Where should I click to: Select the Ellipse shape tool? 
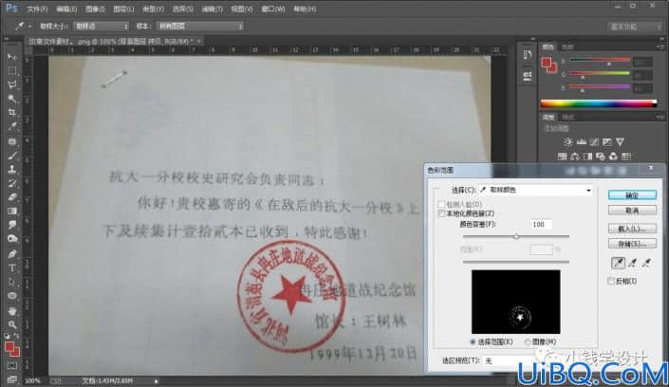tap(12, 296)
